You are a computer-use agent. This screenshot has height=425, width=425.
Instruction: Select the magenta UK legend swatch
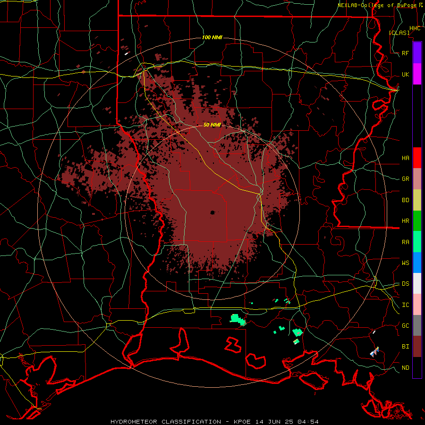[x=417, y=74]
